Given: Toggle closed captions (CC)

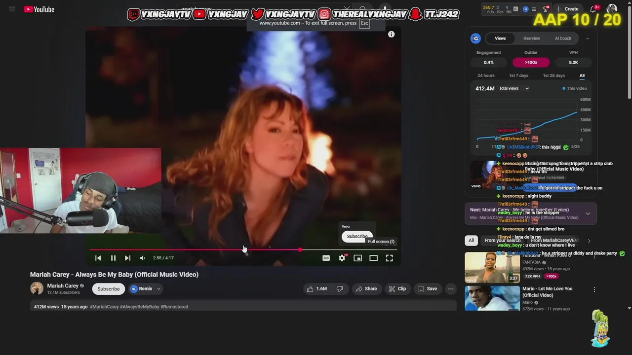Looking at the screenshot, I should (326, 258).
